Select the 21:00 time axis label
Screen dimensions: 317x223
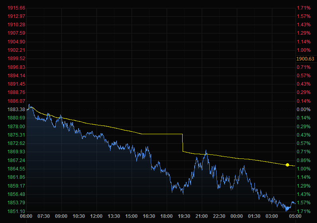click(202, 216)
